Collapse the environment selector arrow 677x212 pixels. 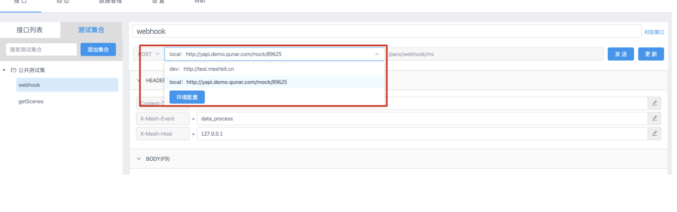377,54
